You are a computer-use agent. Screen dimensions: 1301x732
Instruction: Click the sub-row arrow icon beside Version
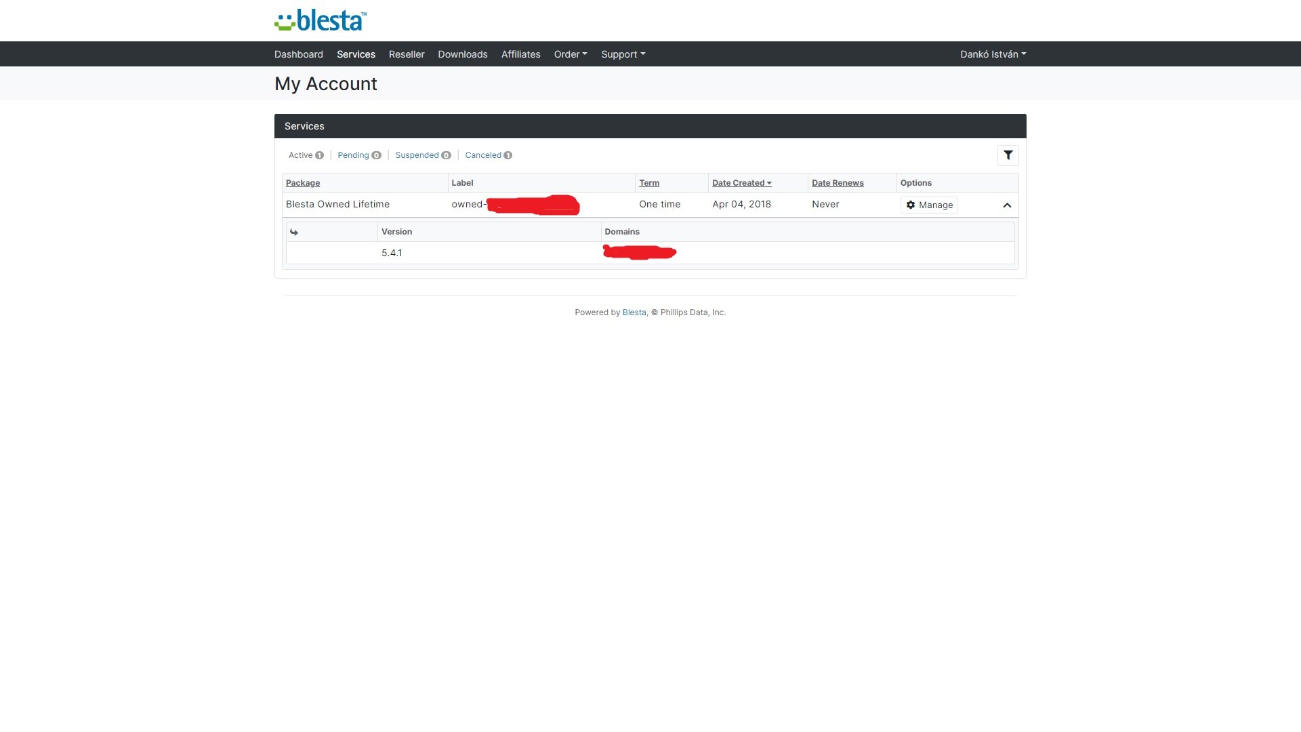pos(294,232)
